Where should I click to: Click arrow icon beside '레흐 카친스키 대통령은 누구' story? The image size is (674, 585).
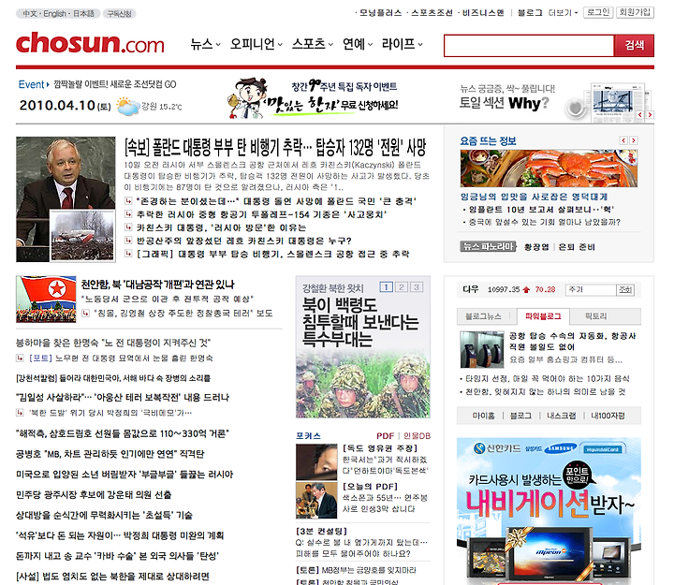(x=128, y=241)
